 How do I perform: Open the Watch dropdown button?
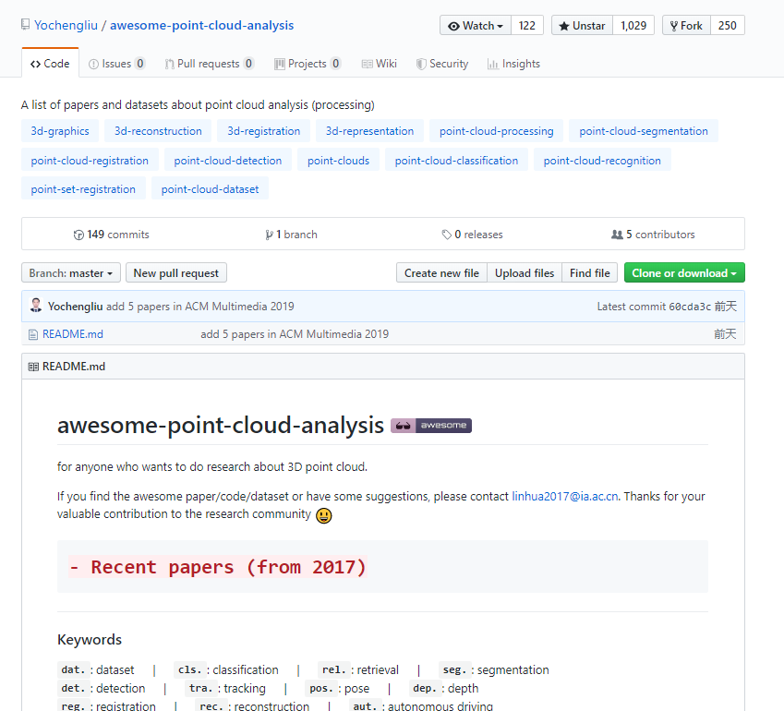point(476,26)
